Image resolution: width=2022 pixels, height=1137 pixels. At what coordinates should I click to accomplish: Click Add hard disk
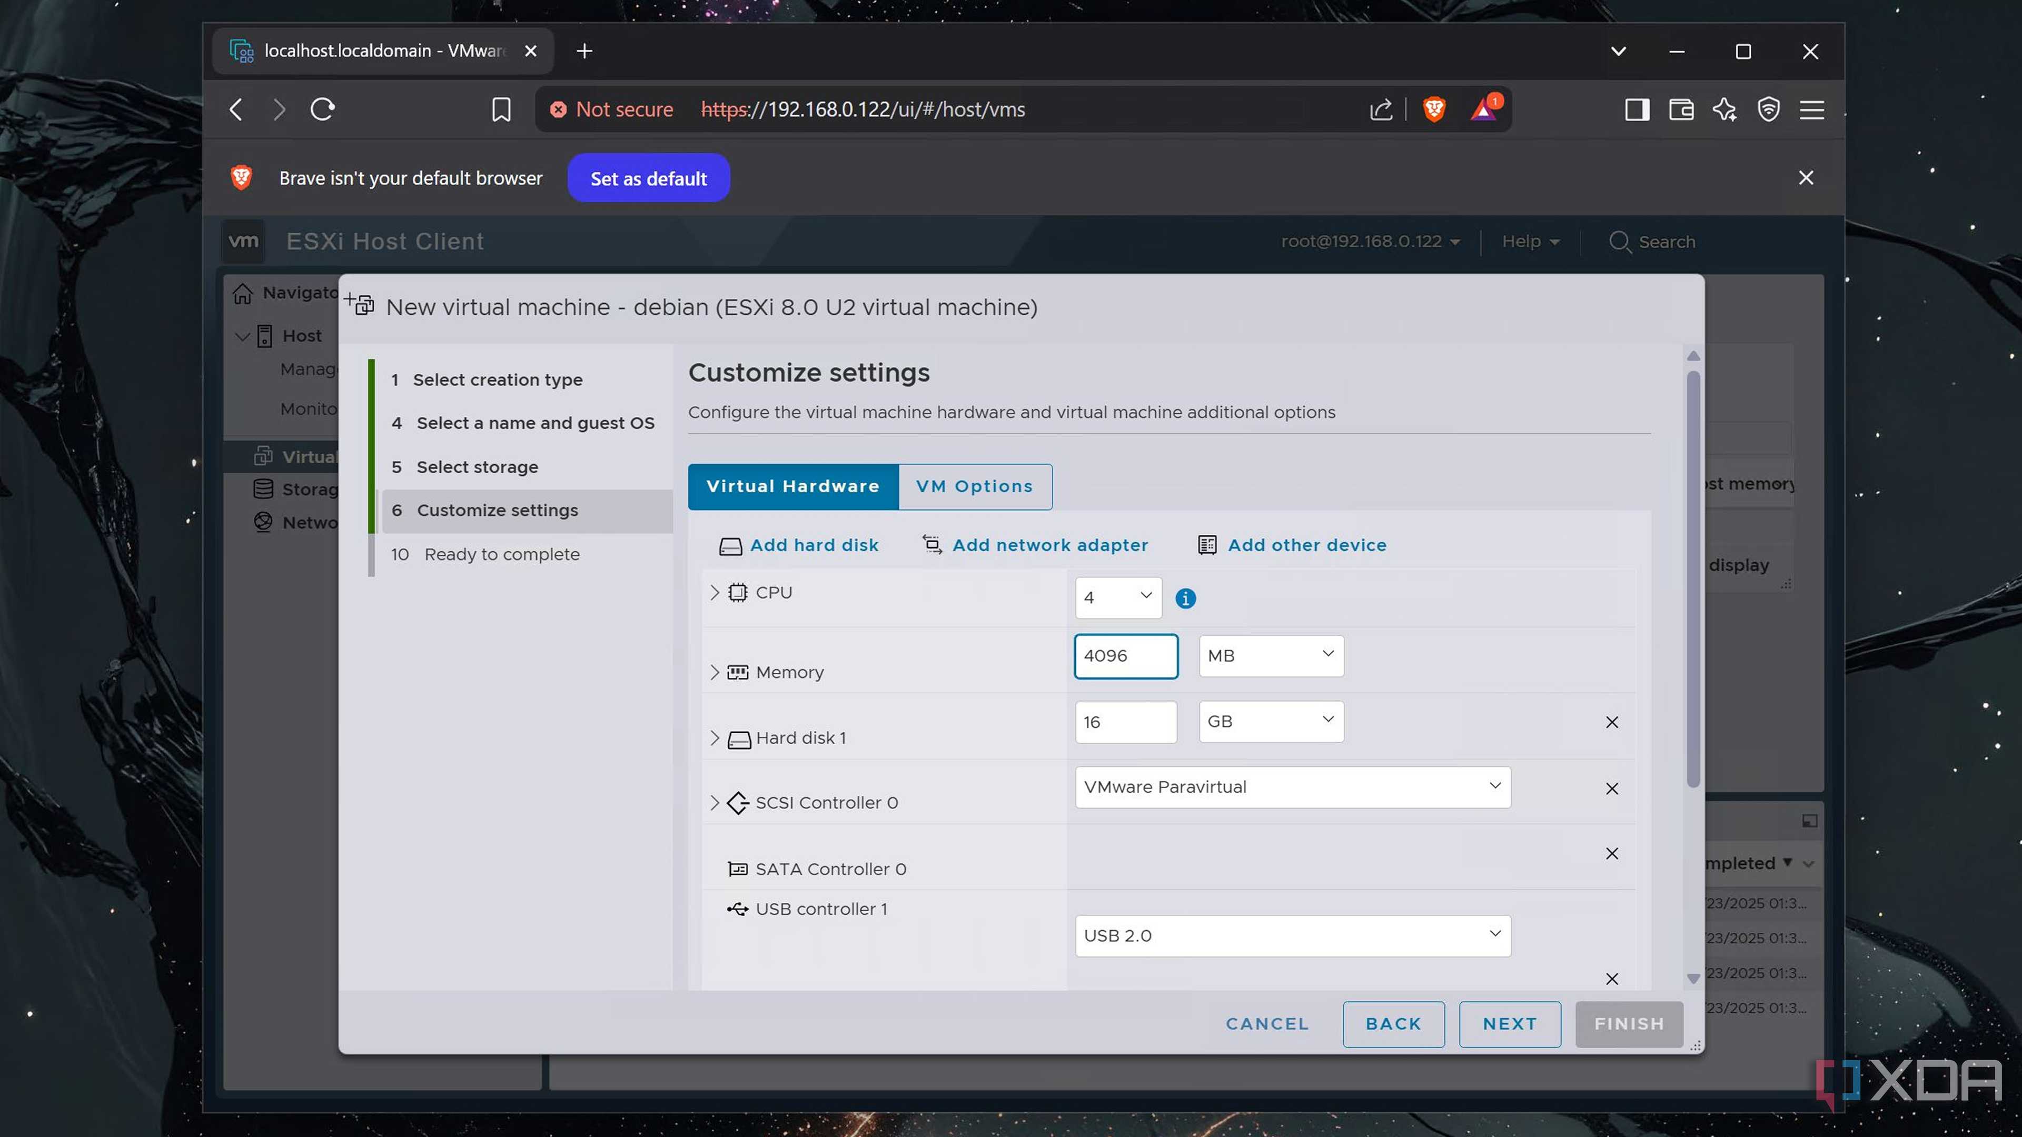(799, 545)
